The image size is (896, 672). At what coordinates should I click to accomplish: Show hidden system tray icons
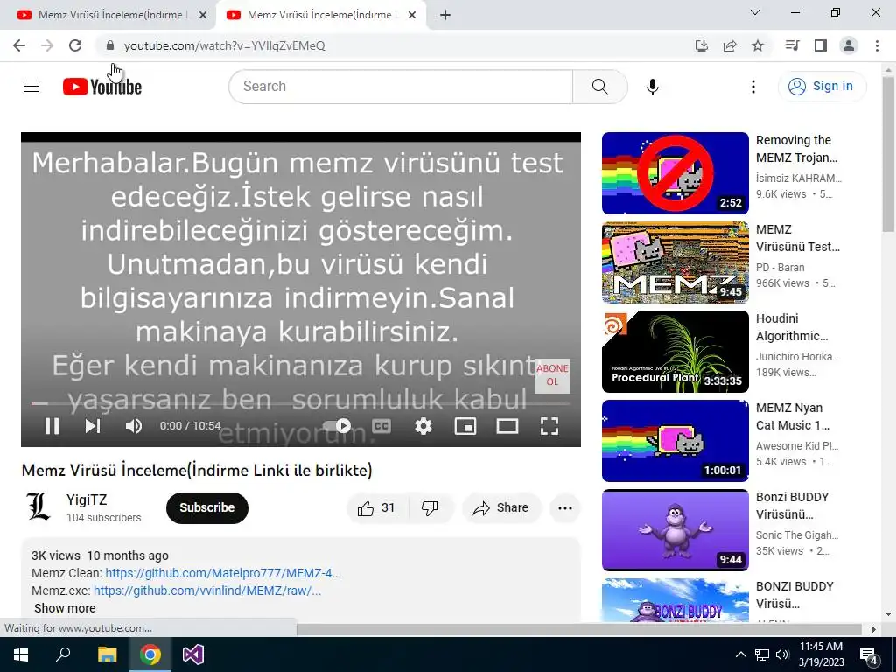coord(740,654)
